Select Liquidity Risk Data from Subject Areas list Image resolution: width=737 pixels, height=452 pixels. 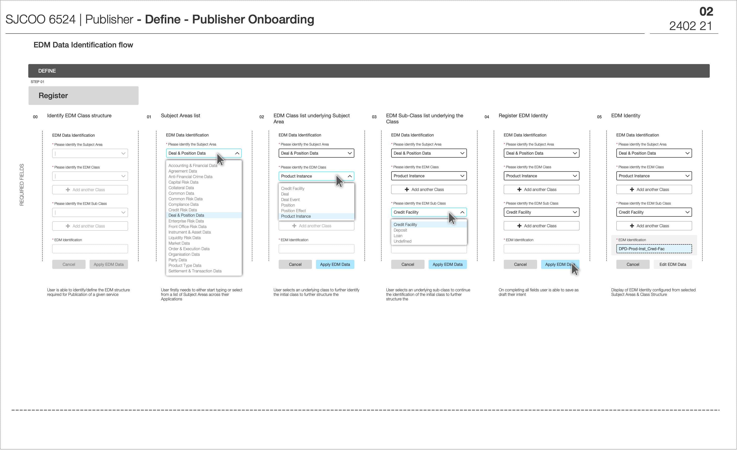184,238
